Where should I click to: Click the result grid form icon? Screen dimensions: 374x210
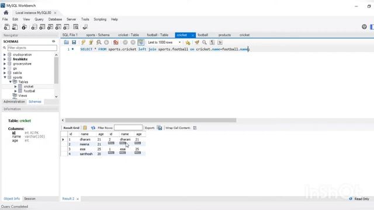click(x=85, y=128)
